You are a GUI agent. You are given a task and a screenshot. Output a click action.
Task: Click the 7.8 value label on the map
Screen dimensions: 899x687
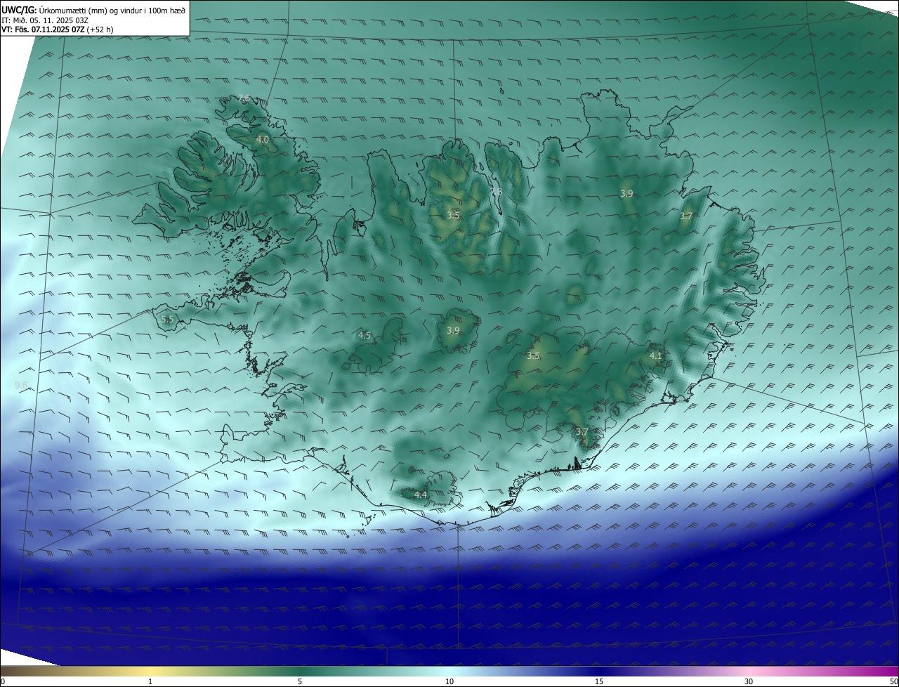[x=496, y=192]
